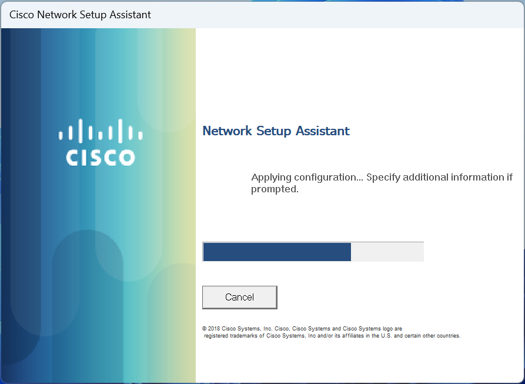Click the blank area between progress bar and Cancel

313,273
